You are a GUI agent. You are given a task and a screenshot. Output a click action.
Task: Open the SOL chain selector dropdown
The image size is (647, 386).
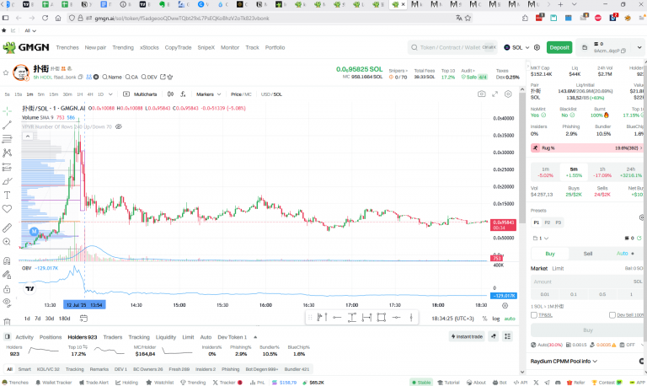click(516, 47)
